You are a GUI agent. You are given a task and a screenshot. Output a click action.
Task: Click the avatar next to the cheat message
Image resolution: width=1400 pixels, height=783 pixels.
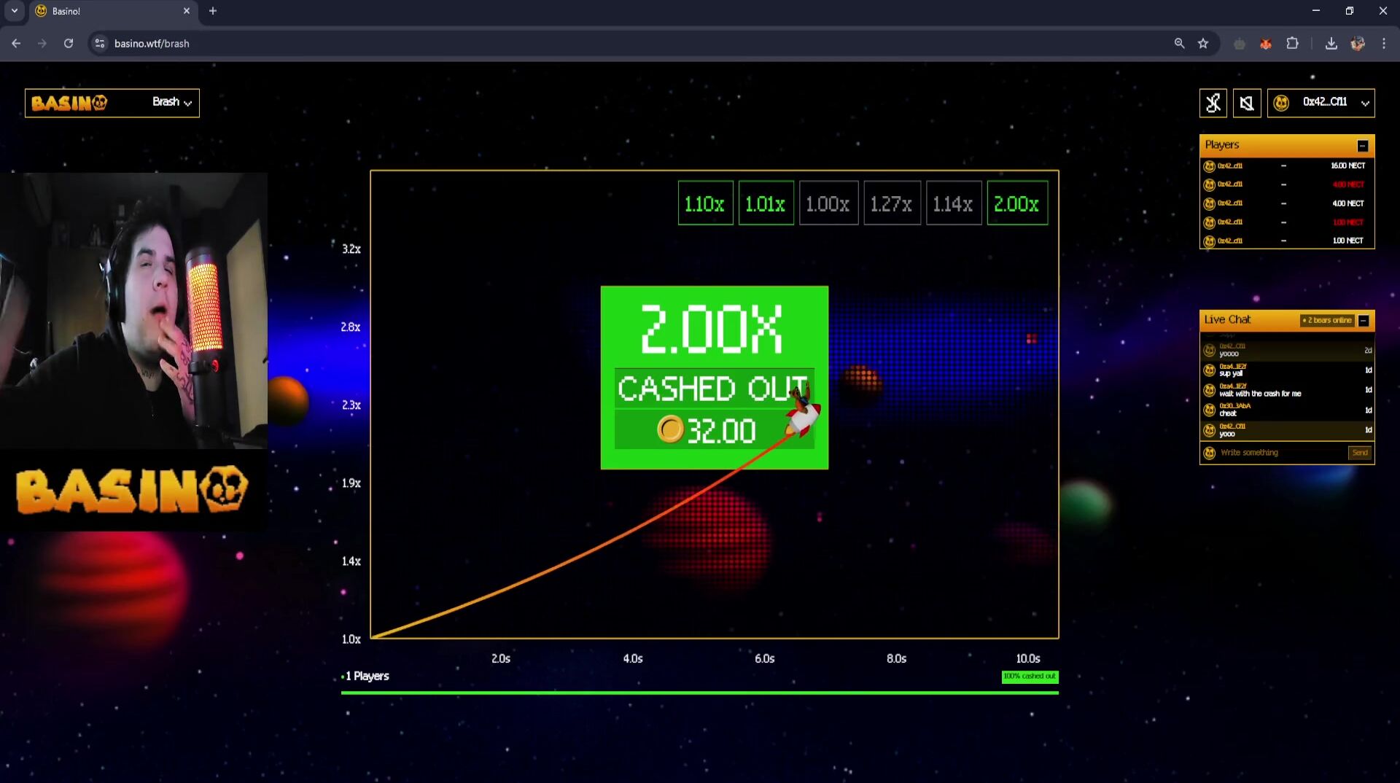(x=1210, y=410)
